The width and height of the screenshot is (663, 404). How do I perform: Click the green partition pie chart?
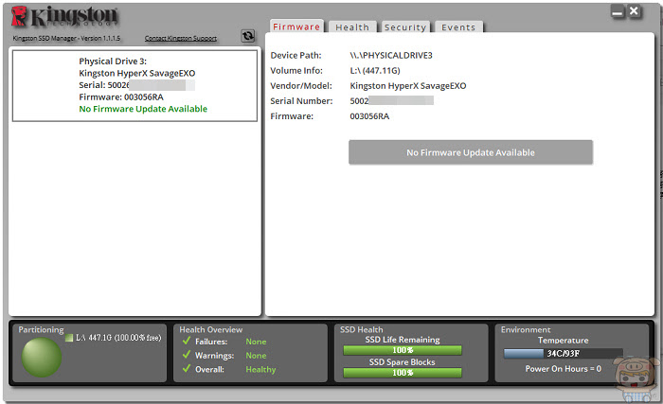(x=42, y=357)
